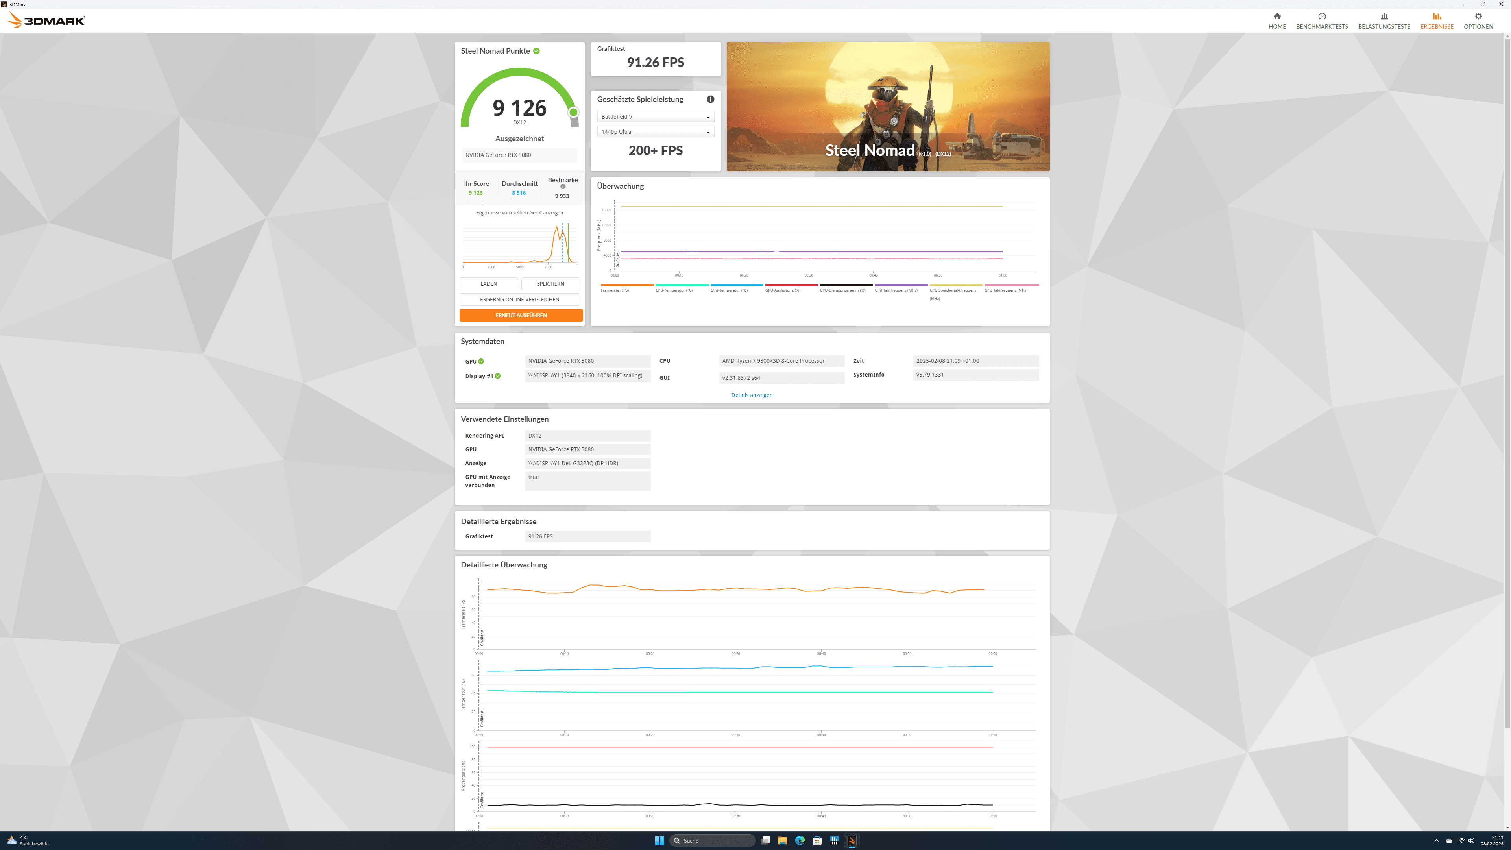This screenshot has height=850, width=1511.
Task: Click the LADEN button
Action: 489,284
